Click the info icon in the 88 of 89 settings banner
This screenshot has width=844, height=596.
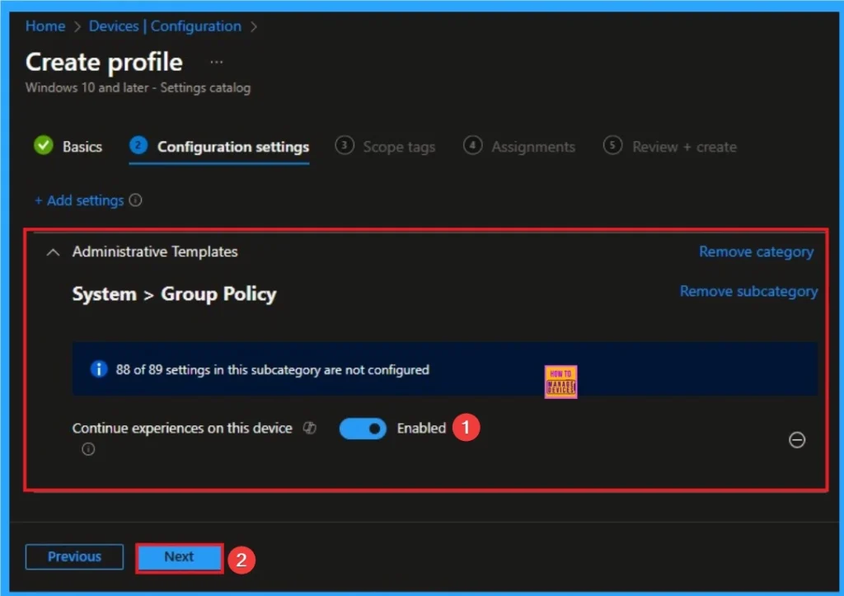coord(99,369)
